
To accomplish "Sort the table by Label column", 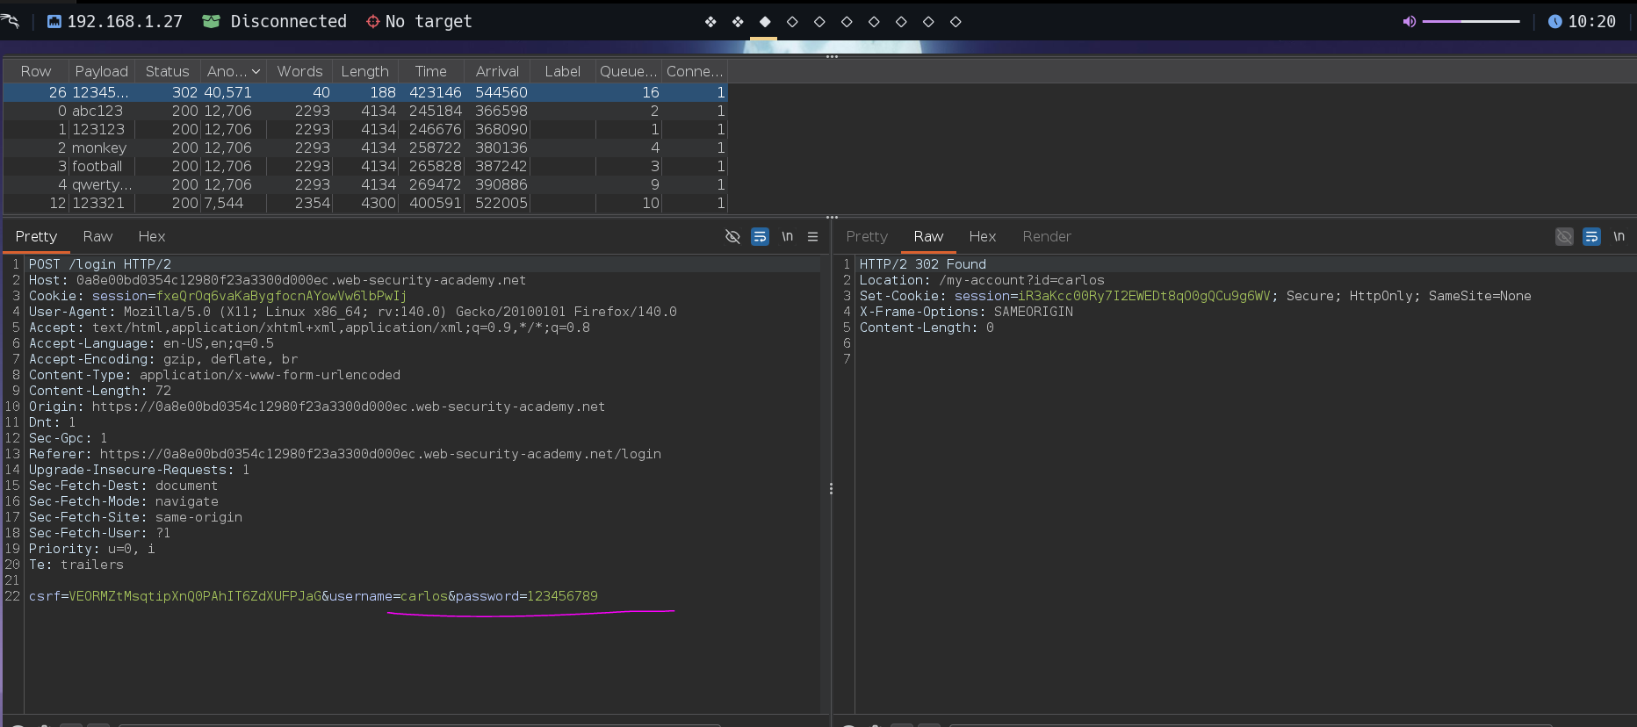I will point(562,71).
